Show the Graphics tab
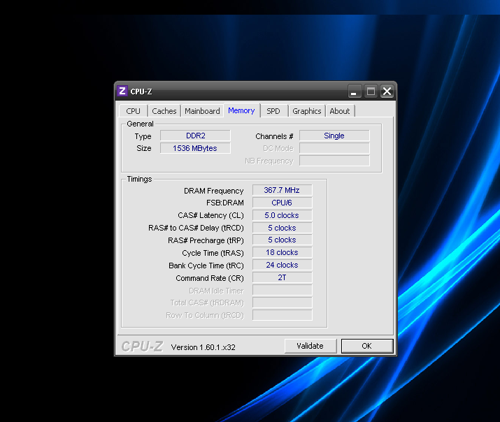500x422 pixels. click(x=306, y=111)
